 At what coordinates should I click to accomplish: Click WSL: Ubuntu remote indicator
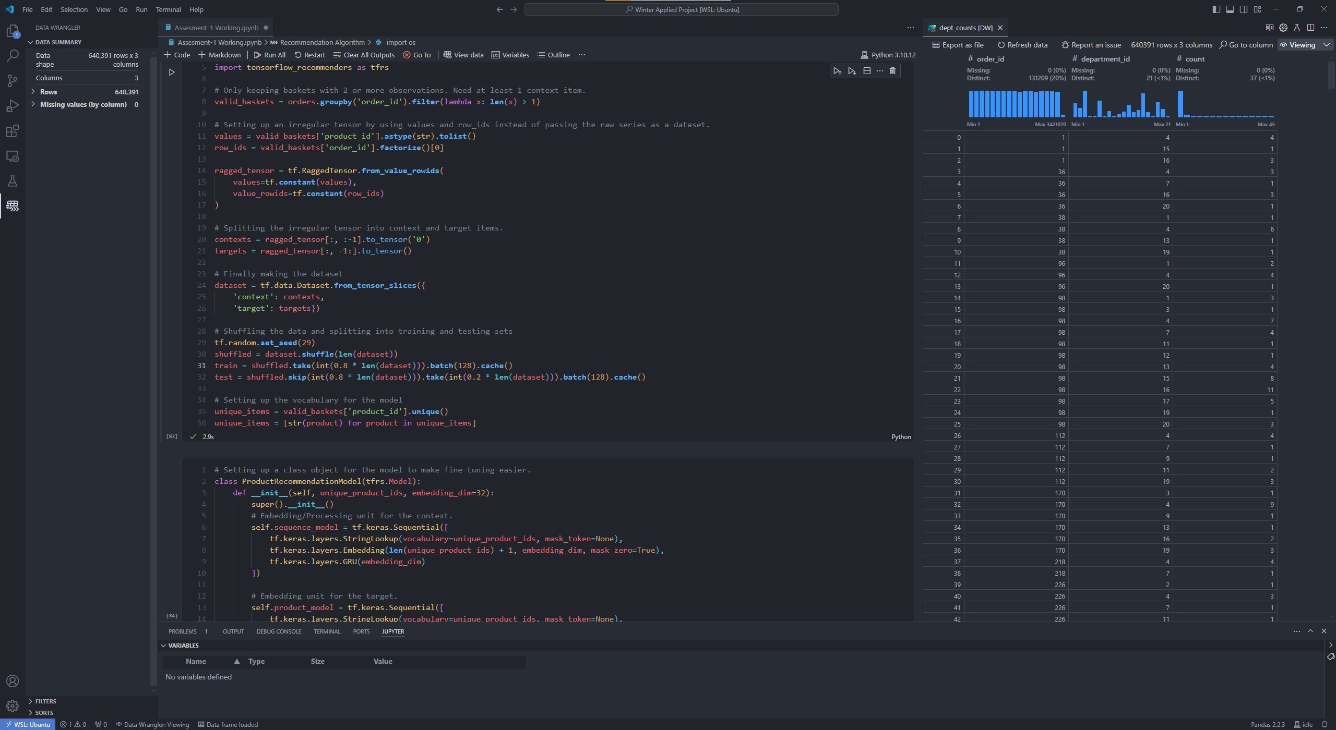coord(28,724)
